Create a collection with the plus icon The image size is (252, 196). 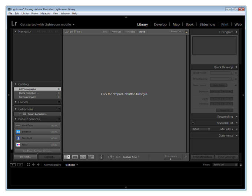(59, 109)
